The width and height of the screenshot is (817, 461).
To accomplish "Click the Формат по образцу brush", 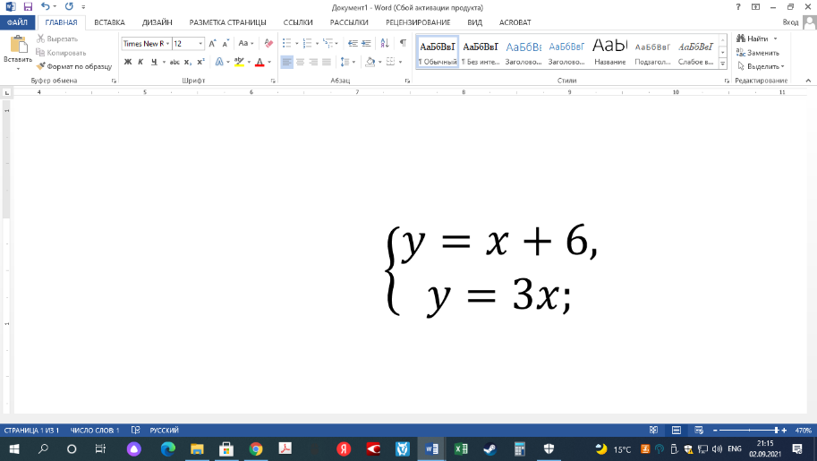I will [x=74, y=66].
